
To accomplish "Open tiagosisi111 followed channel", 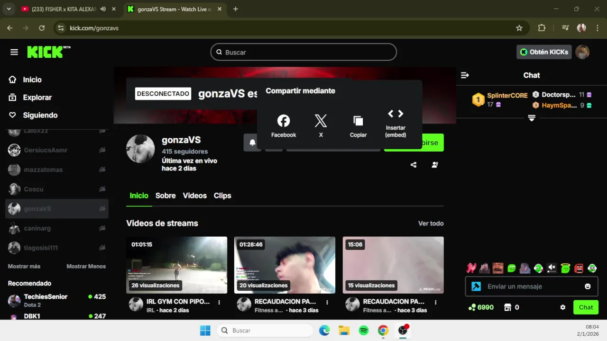I will pyautogui.click(x=57, y=248).
